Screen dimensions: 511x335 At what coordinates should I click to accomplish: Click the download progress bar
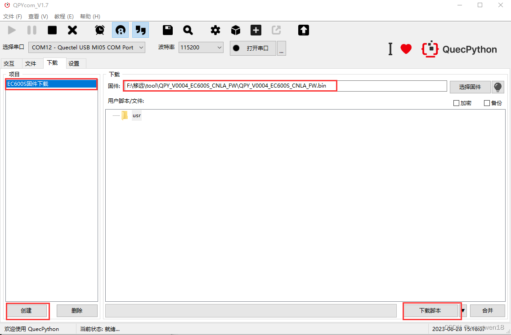point(251,311)
